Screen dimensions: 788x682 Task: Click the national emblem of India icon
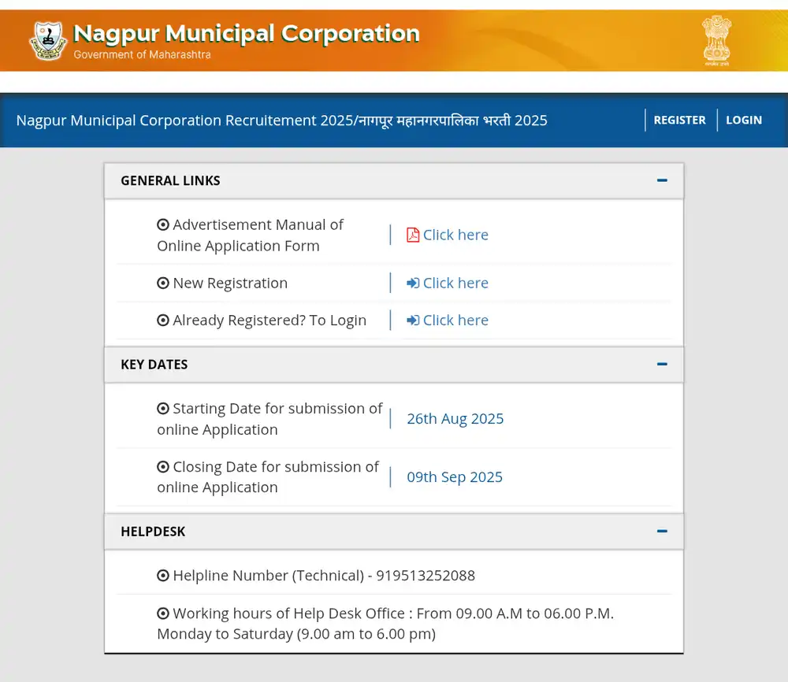click(x=716, y=40)
